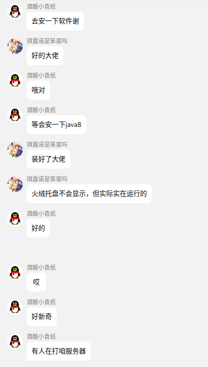The height and width of the screenshot is (367, 208).
Task: Select the "好新奇" message bubble
Action: click(x=42, y=316)
